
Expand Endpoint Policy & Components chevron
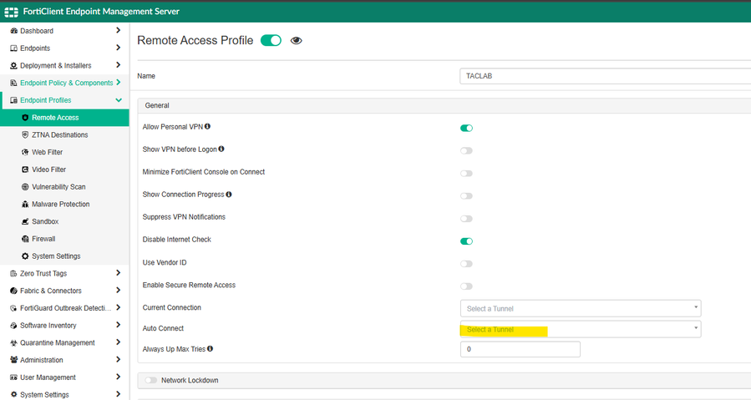[x=119, y=83]
